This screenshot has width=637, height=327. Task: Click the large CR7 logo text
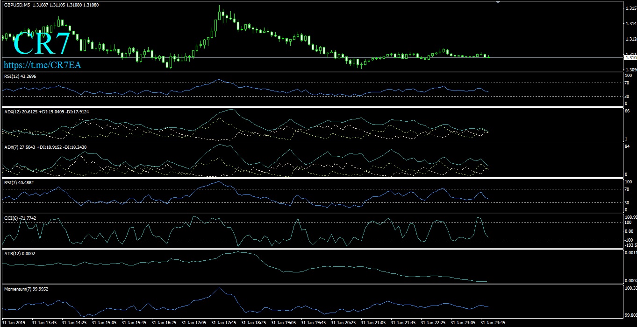[42, 44]
